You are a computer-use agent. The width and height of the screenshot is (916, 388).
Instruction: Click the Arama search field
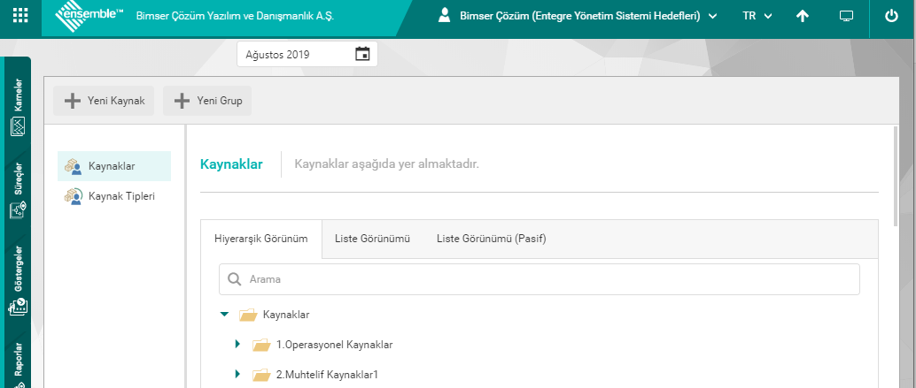(539, 279)
